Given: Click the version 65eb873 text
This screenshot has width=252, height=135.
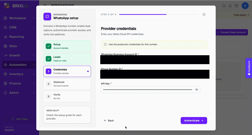Looking at the screenshot, I should [x=9, y=130].
